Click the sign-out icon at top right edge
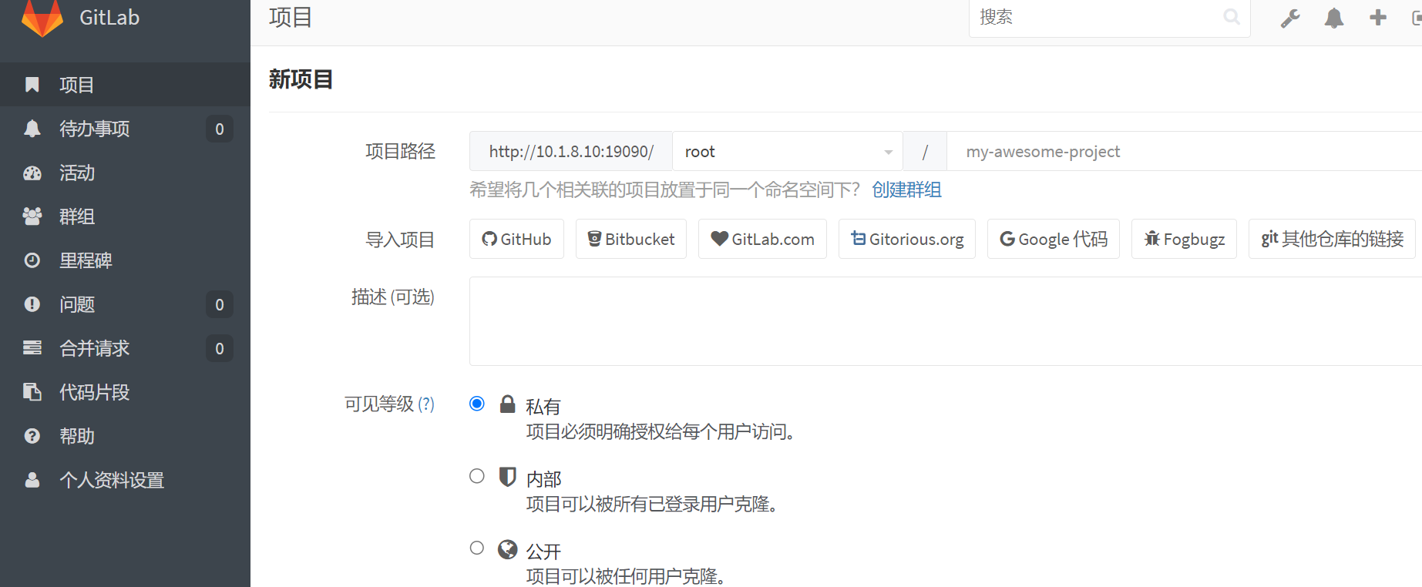The width and height of the screenshot is (1422, 587). tap(1417, 18)
